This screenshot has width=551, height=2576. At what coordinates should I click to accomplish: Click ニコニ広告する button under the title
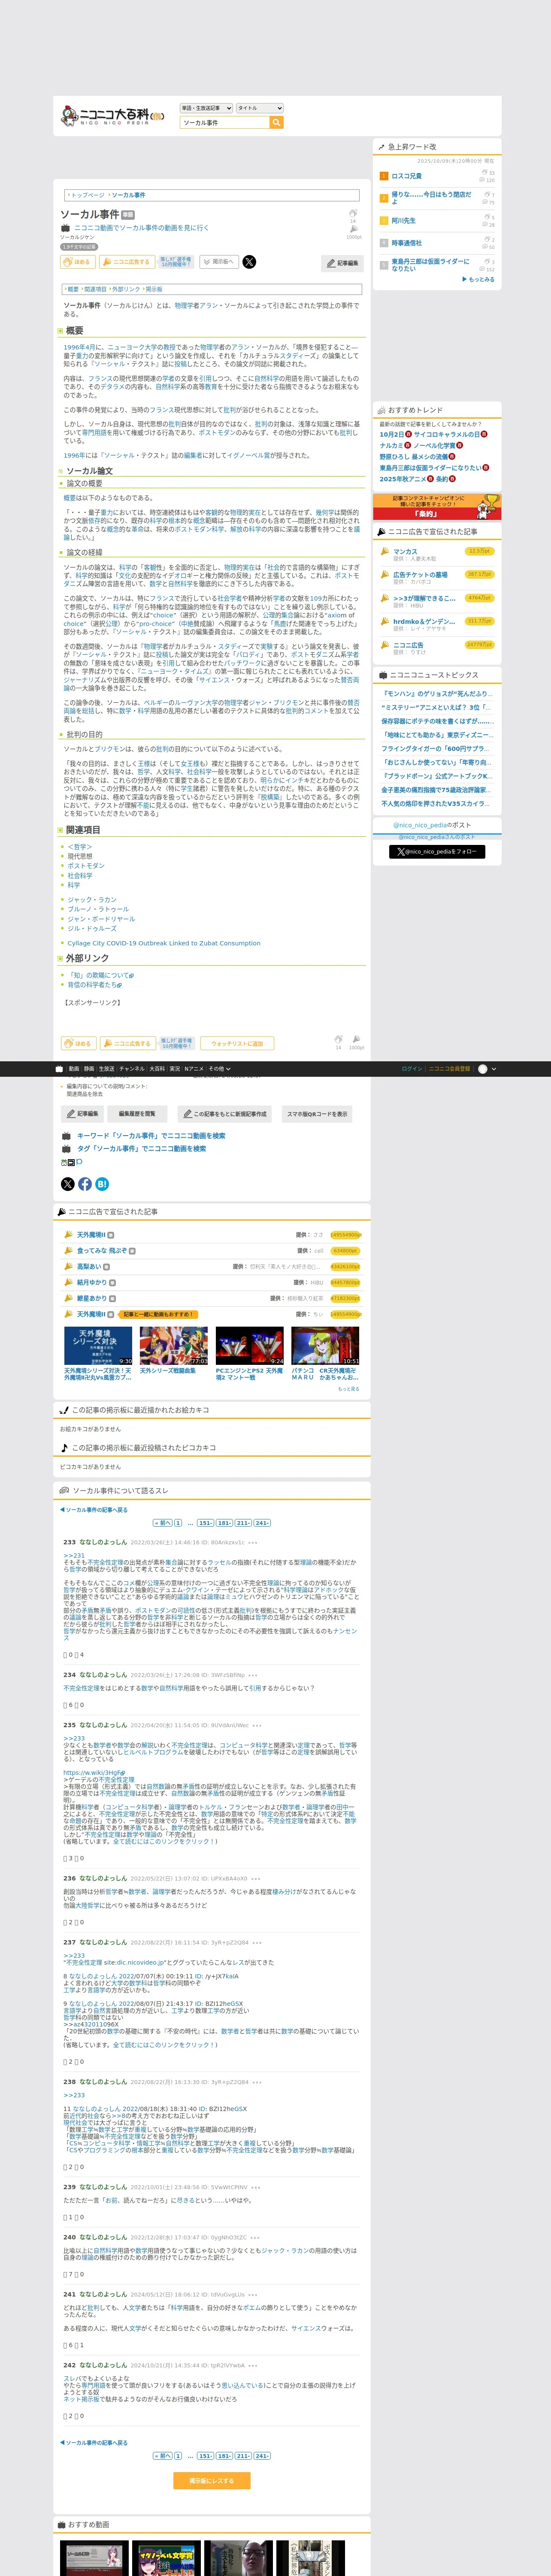(127, 262)
